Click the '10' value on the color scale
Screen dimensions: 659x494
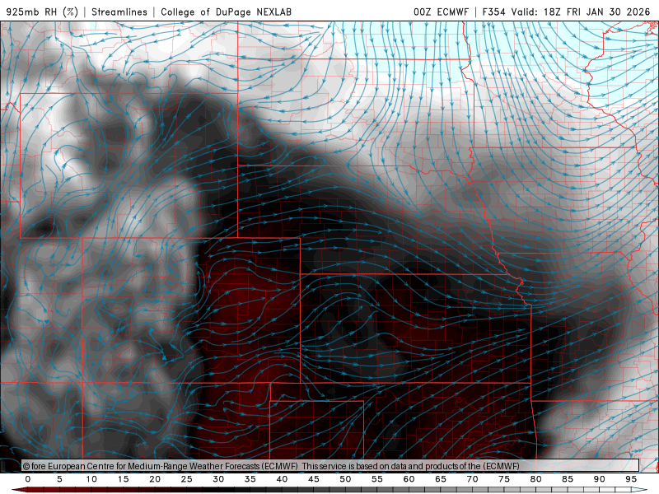[x=91, y=479]
